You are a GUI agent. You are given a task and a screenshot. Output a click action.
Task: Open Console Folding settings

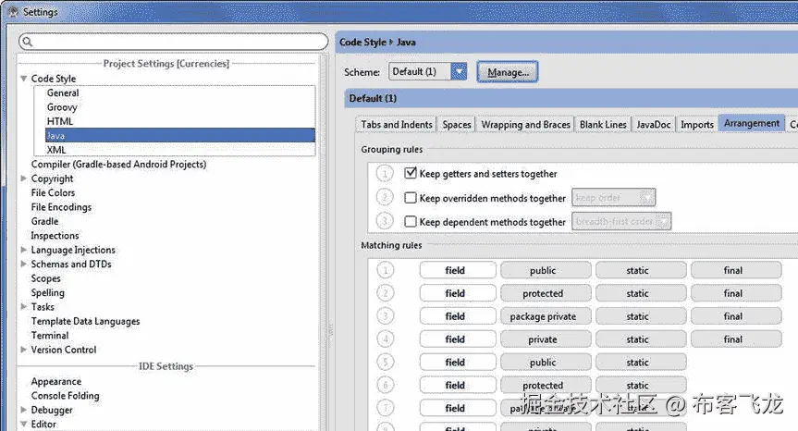click(x=65, y=395)
